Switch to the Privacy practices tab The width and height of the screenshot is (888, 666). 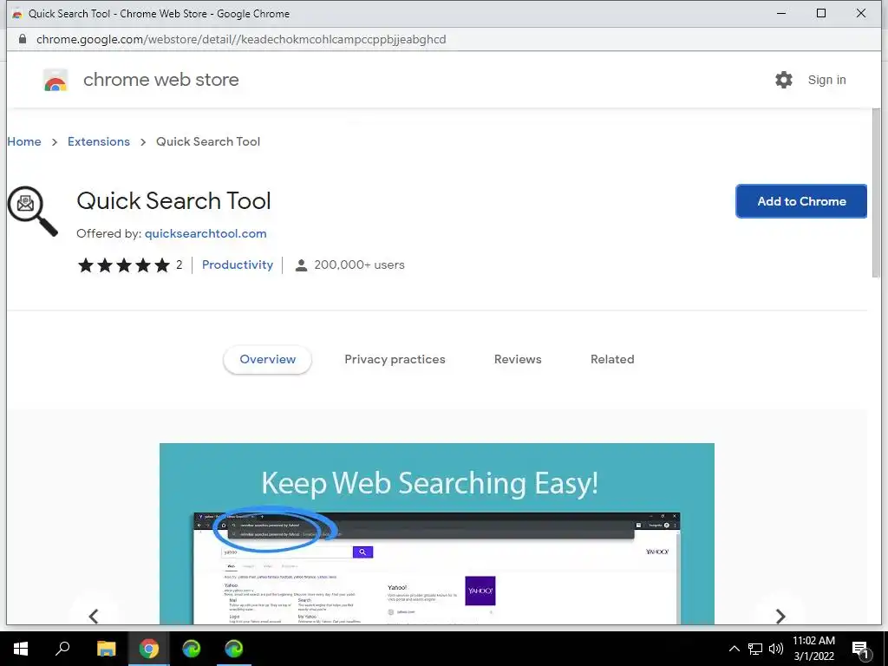pos(395,360)
